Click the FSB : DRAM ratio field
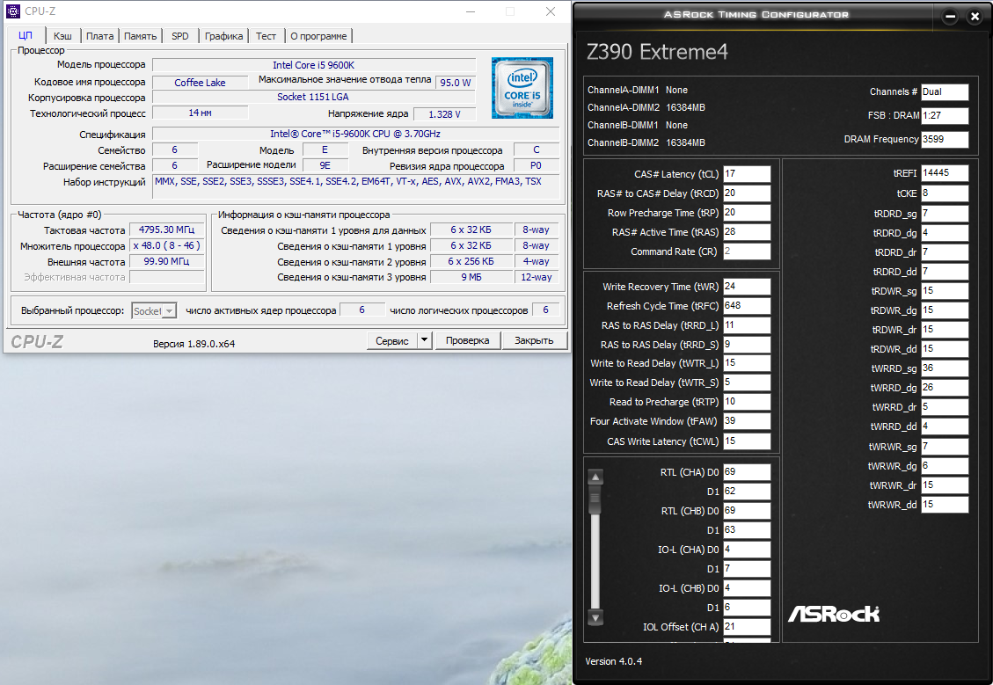The width and height of the screenshot is (993, 685). (945, 115)
